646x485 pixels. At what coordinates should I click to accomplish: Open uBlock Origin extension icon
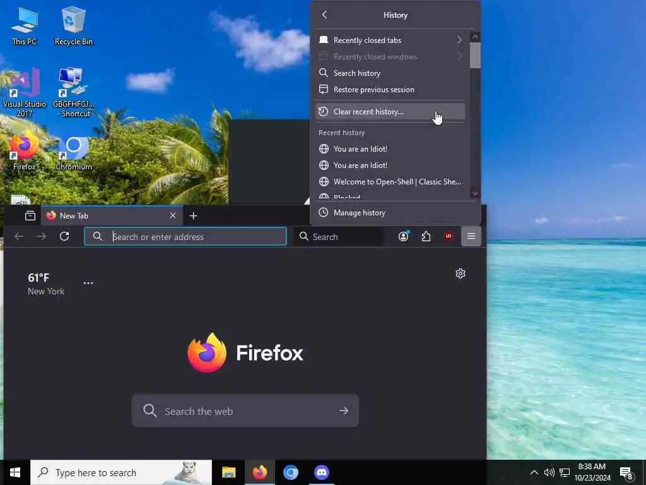point(449,236)
